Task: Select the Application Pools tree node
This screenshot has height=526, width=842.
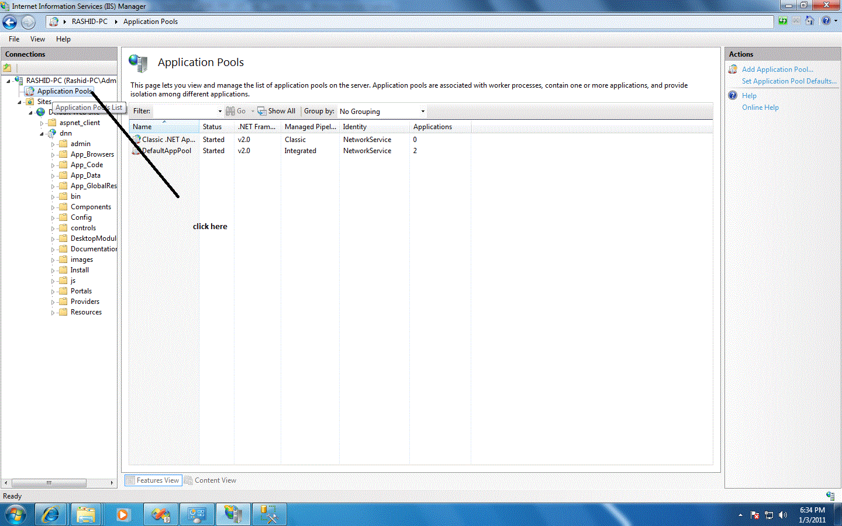Action: click(64, 91)
